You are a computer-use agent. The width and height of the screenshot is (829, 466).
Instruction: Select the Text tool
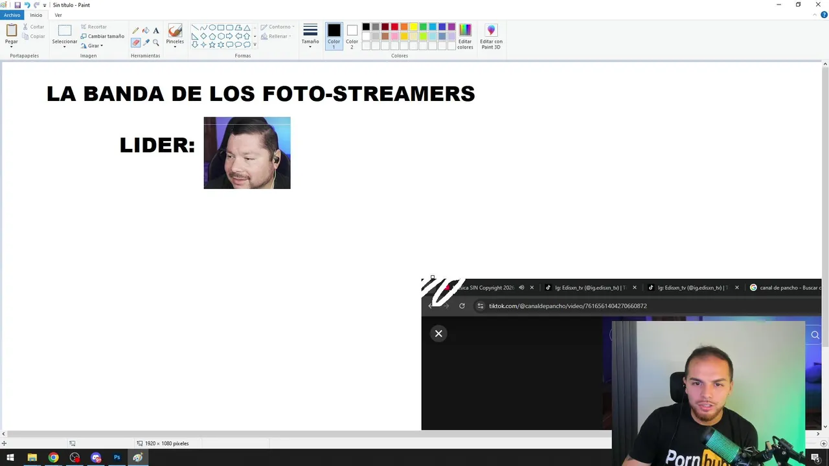tap(156, 30)
